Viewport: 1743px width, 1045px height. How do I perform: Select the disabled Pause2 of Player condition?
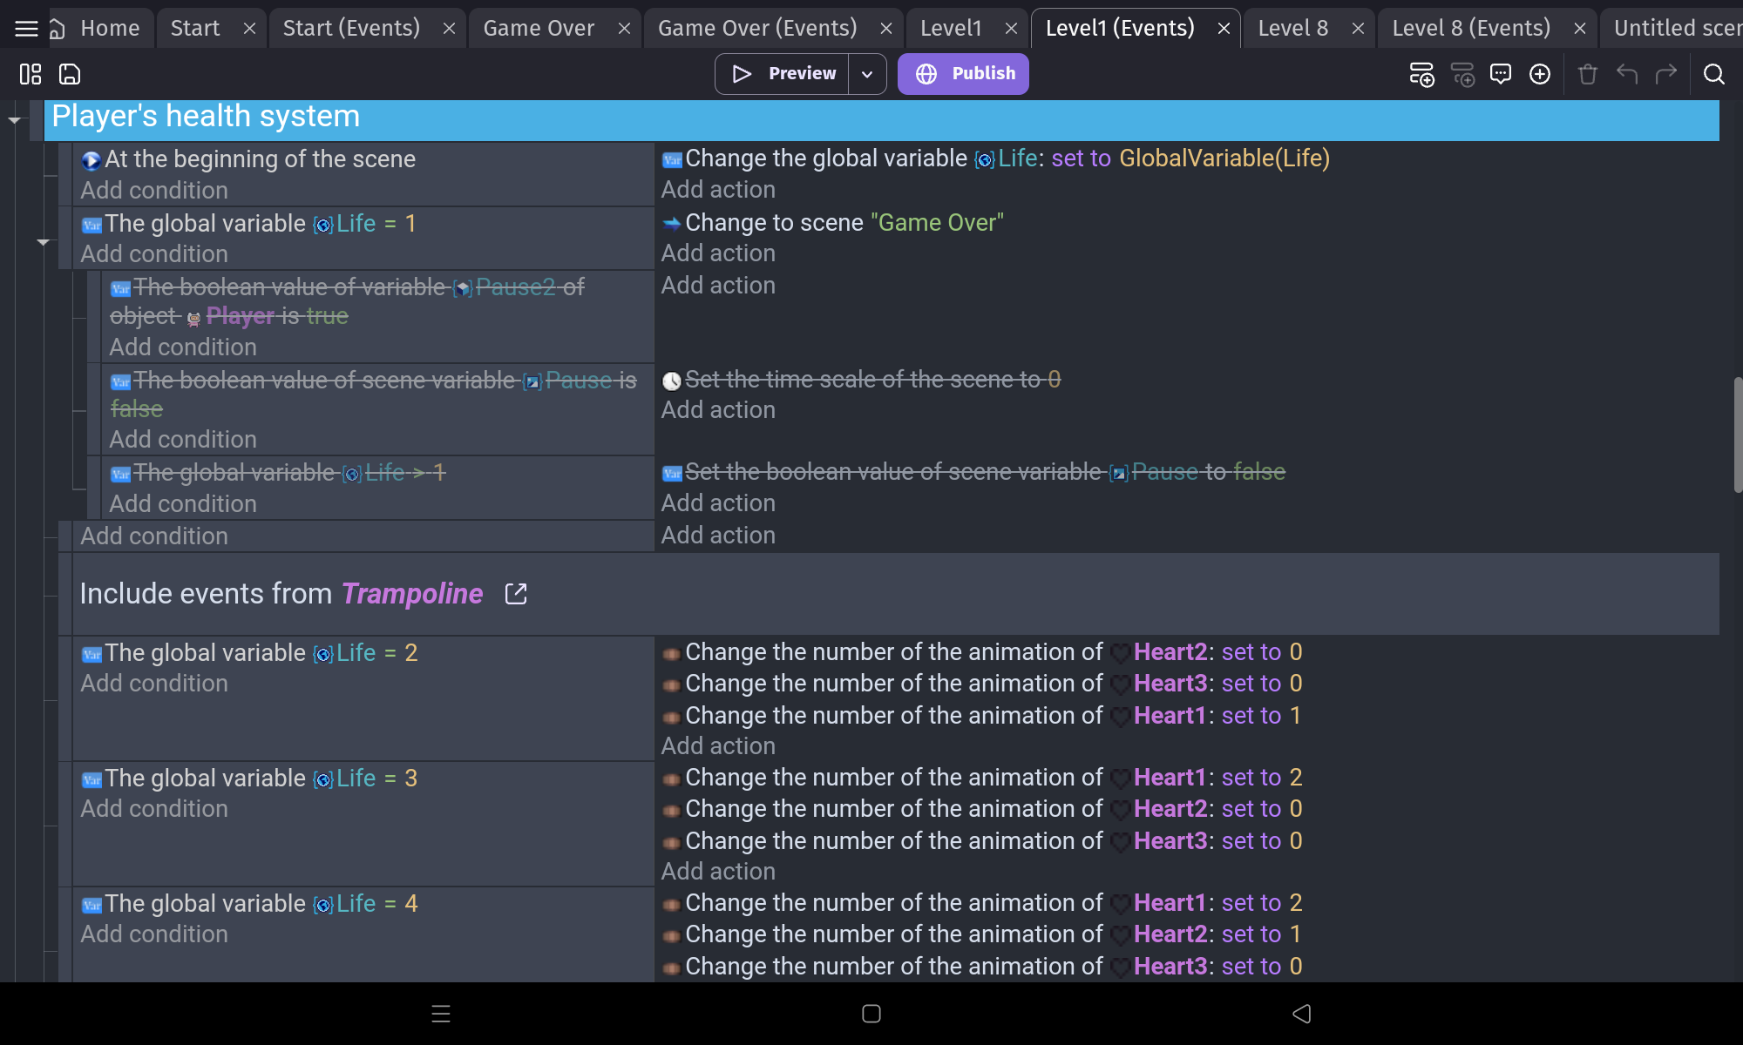347,301
